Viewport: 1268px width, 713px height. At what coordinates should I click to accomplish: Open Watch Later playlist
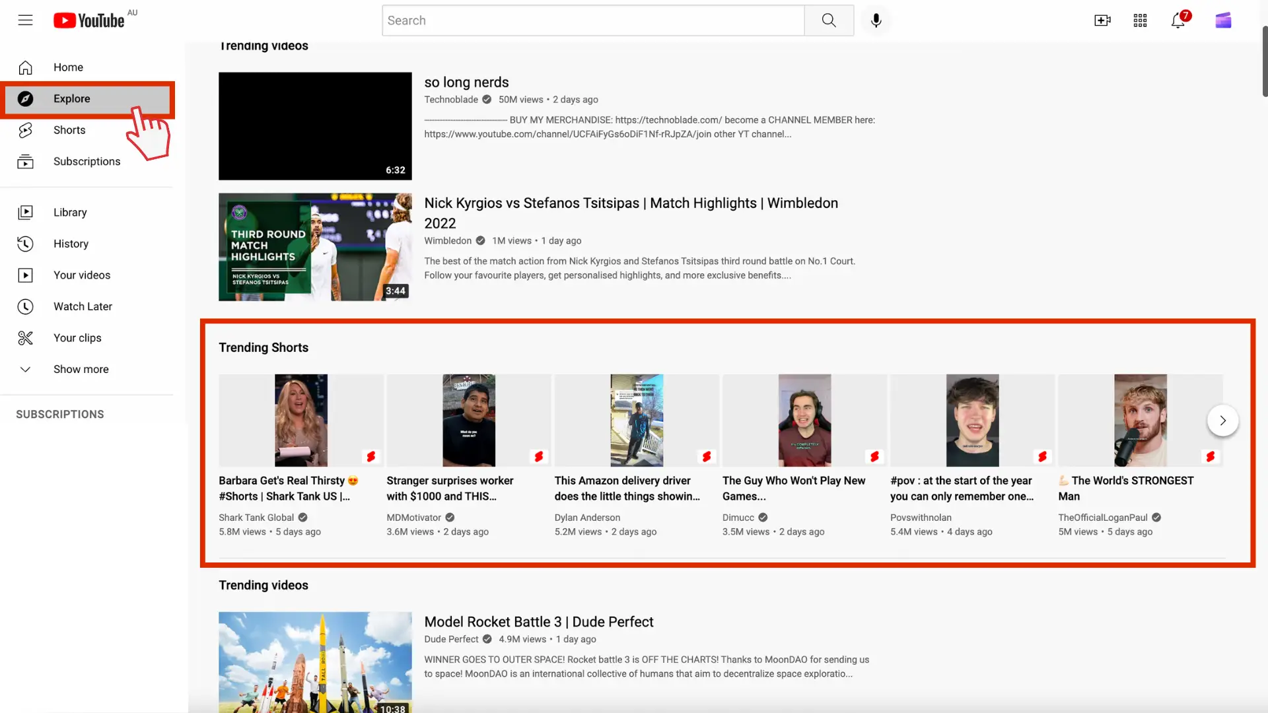coord(86,306)
